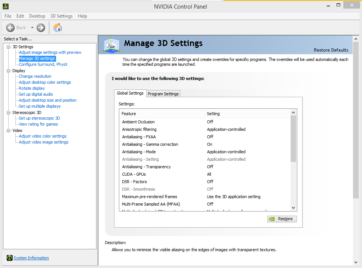Screen dimensions: 362x268
Task: Open Set up stereoscopic 3D
Action: pos(39,118)
